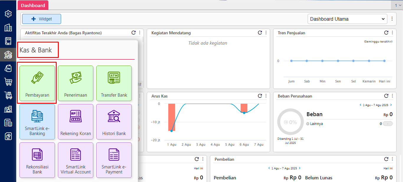Image resolution: width=403 pixels, height=182 pixels.
Task: Open SmartLink Virtual Account tile
Action: tap(76, 160)
